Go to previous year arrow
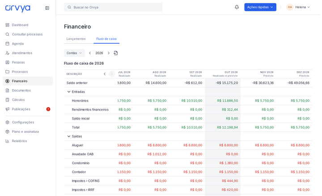Screen dimensions: 322x196 coord(90,53)
